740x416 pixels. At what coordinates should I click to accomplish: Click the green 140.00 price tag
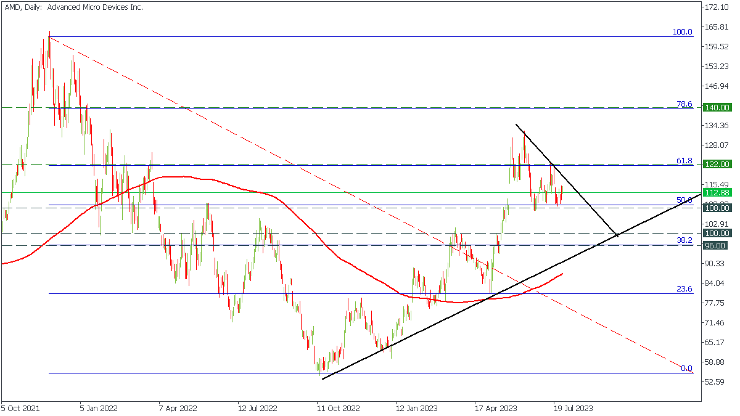coord(717,107)
